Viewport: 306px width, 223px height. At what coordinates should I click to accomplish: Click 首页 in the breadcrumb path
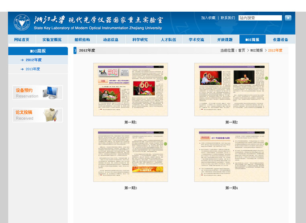tap(241, 51)
